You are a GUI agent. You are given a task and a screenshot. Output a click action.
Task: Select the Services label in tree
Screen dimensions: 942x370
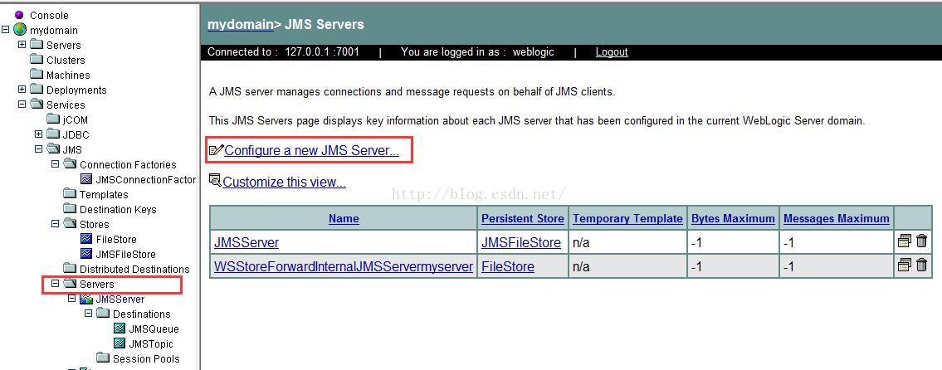(x=66, y=105)
